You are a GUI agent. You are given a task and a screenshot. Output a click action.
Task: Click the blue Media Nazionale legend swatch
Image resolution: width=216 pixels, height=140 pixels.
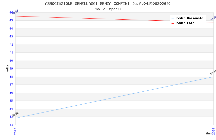173,19
